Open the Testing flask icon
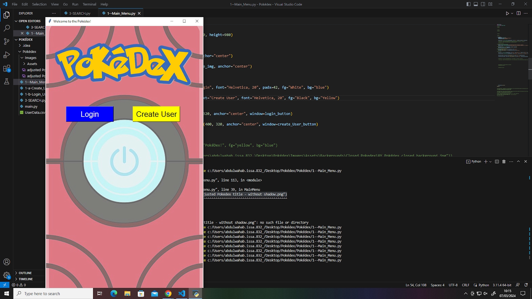532x299 pixels. point(7,82)
